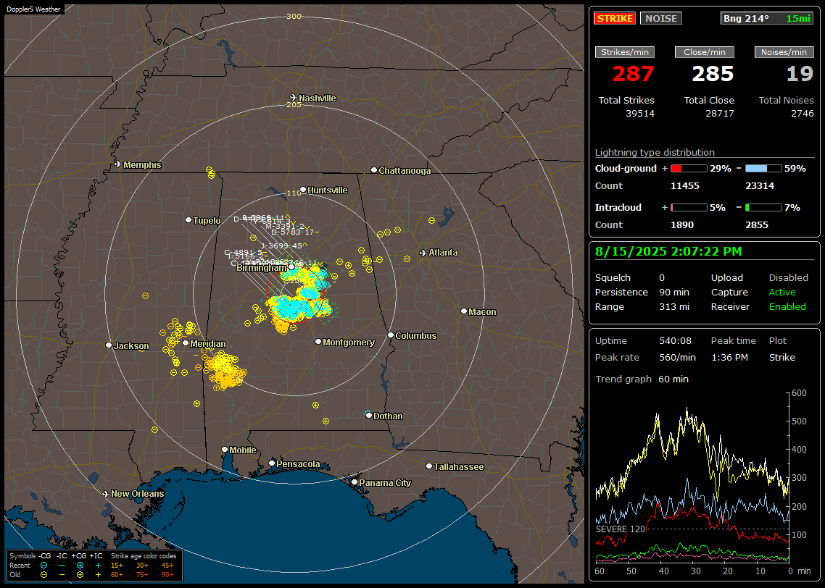The height and width of the screenshot is (588, 825).
Task: Click the Tallahassee city marker dot
Action: (429, 466)
